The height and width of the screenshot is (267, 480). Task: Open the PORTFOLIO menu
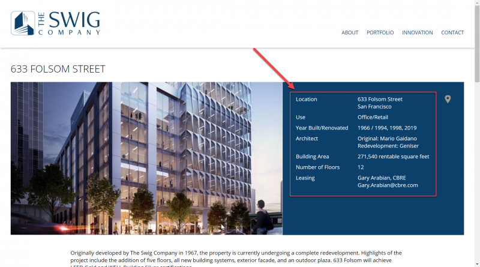(380, 32)
